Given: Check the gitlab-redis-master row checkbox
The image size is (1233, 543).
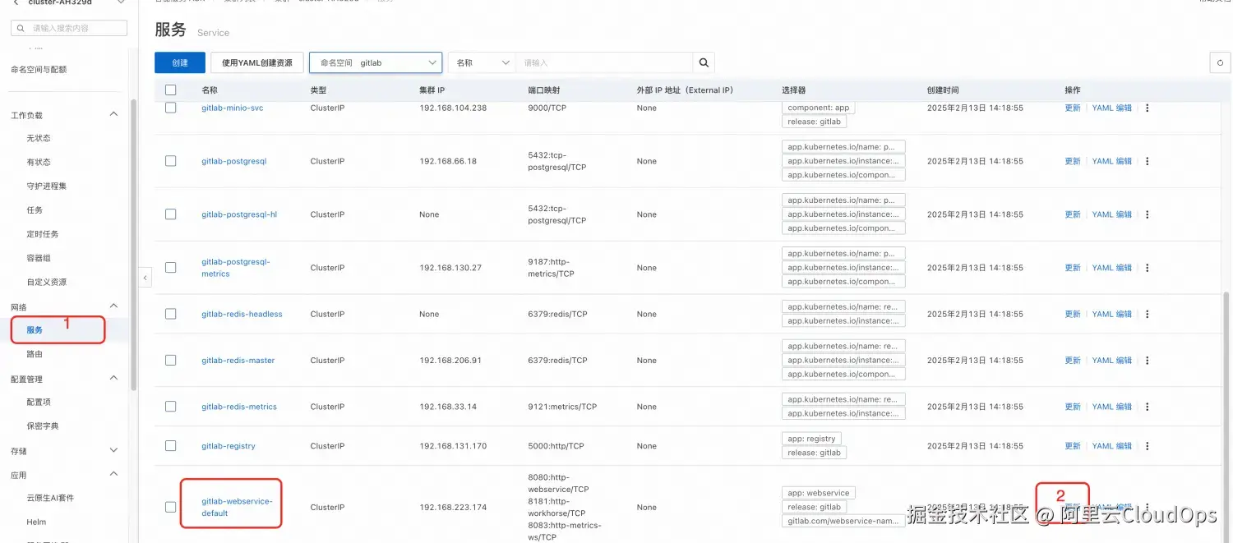Looking at the screenshot, I should [171, 360].
